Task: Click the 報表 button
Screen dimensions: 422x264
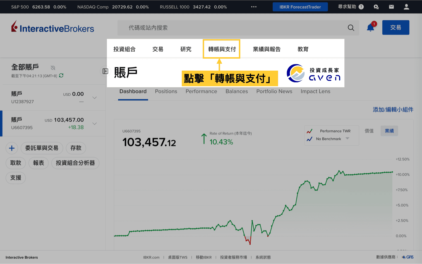Action: 39,163
